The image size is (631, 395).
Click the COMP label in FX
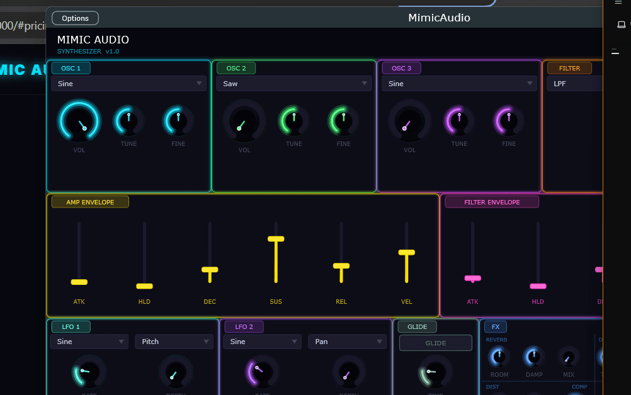pyautogui.click(x=579, y=387)
